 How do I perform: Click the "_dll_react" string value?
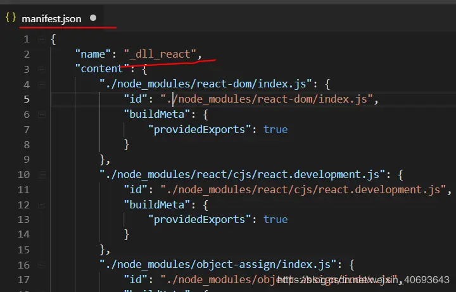[x=160, y=54]
